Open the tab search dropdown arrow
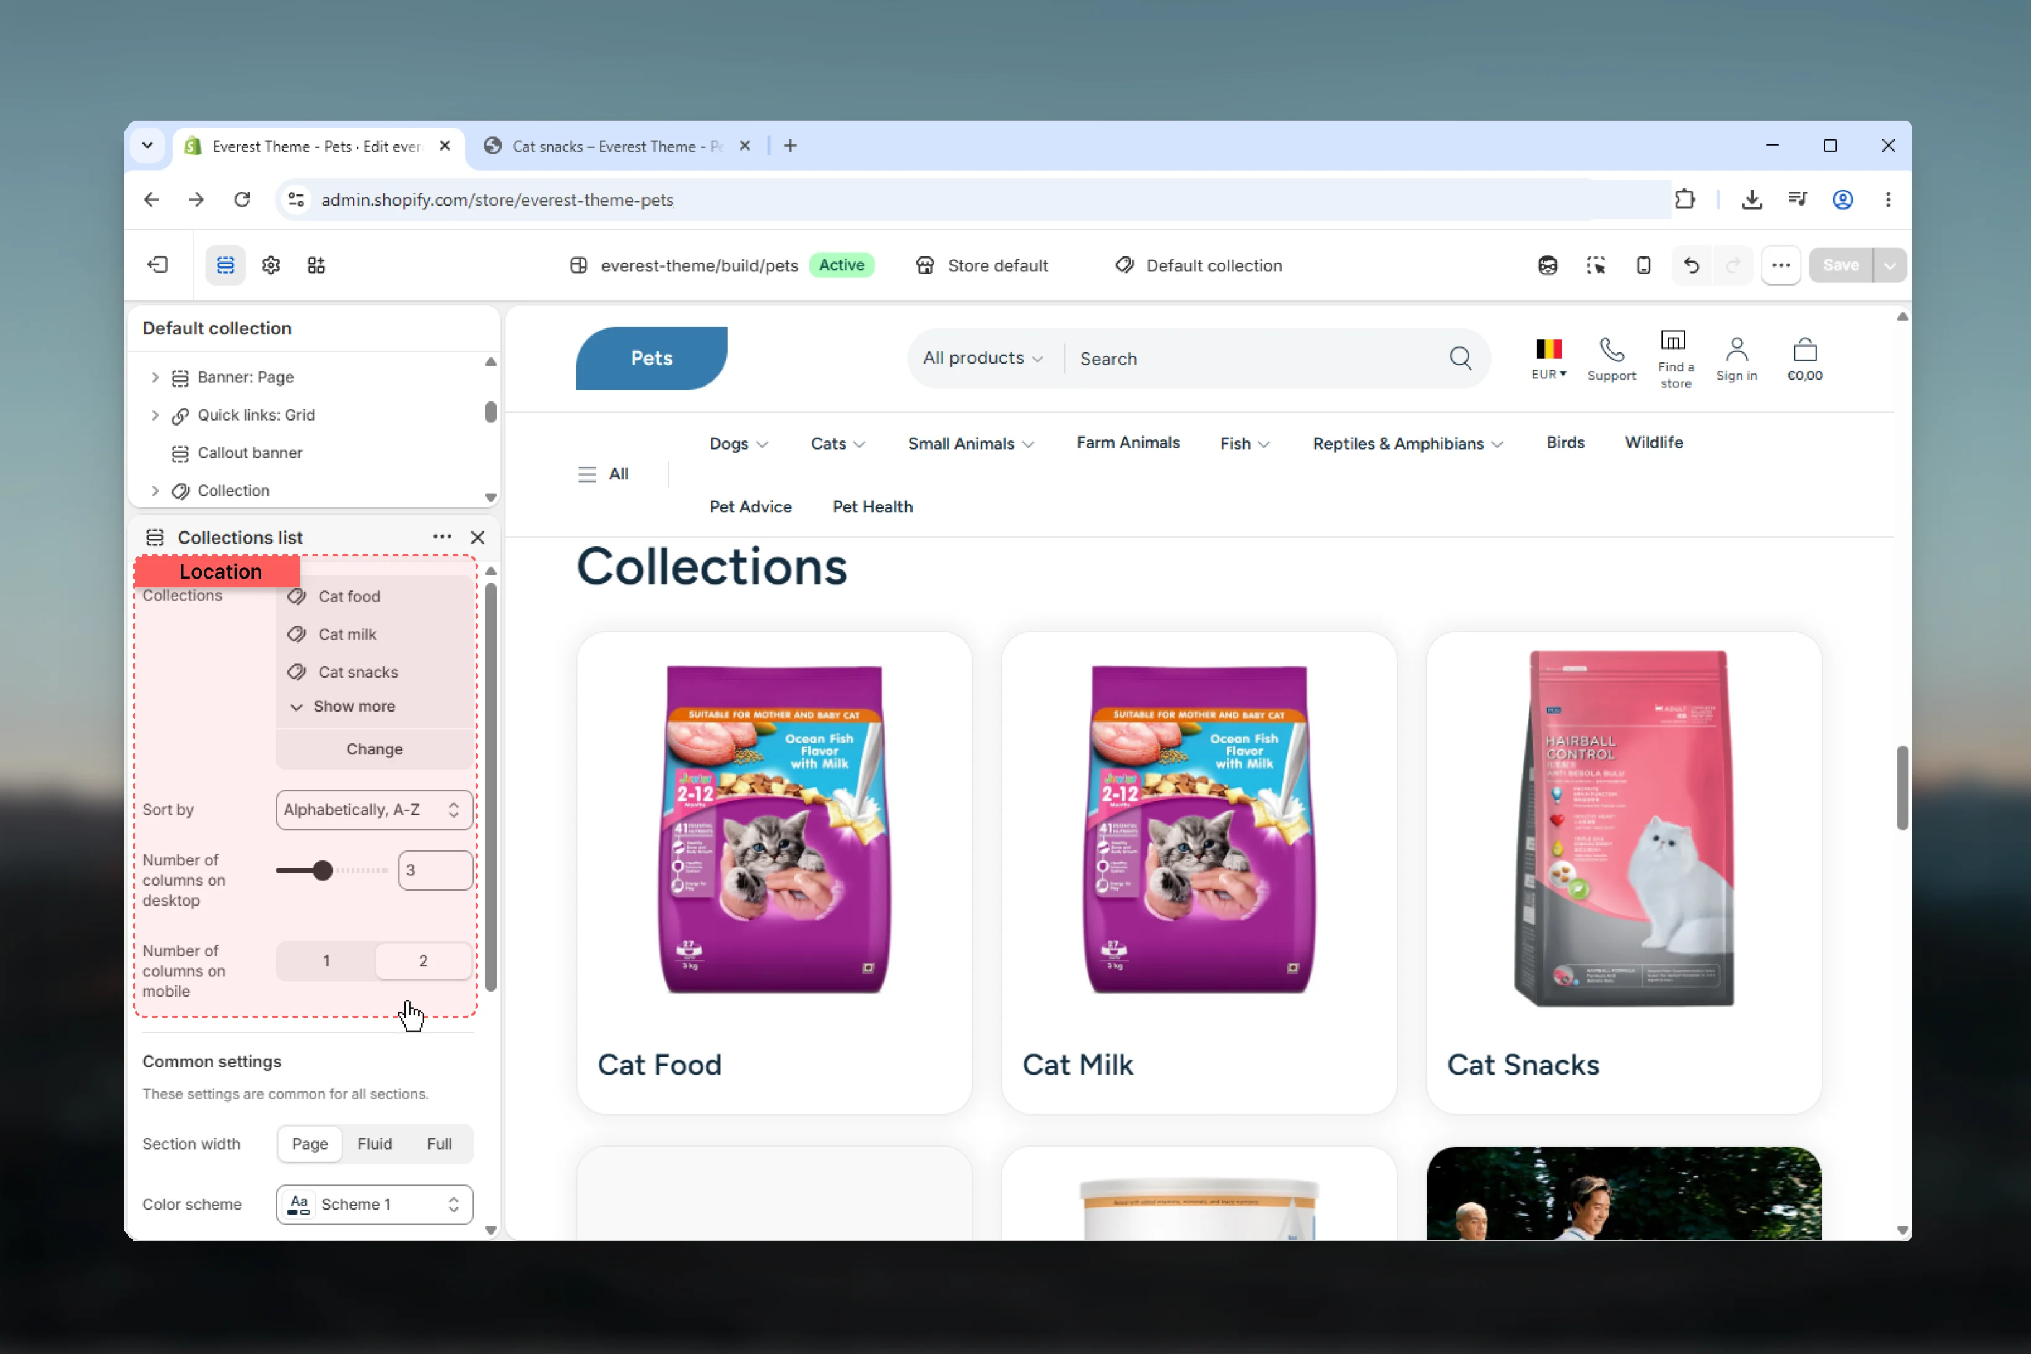This screenshot has height=1354, width=2031. (147, 146)
